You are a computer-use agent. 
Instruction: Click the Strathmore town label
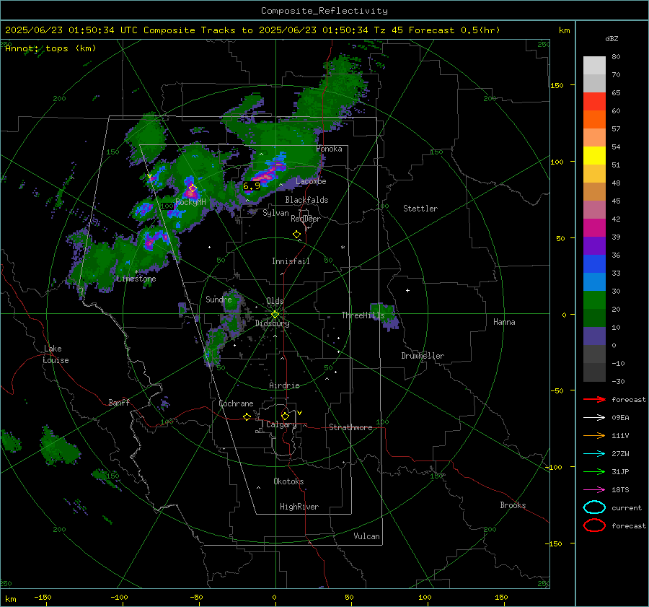[x=350, y=427]
